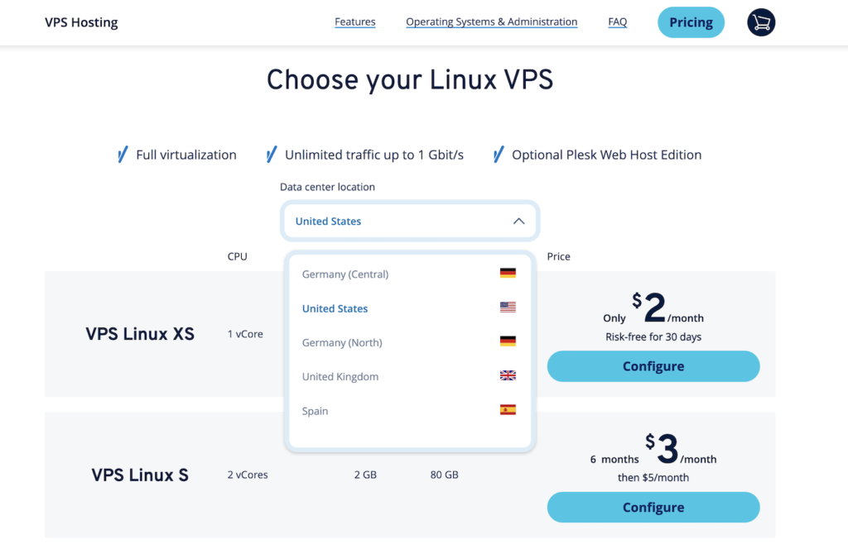Image resolution: width=848 pixels, height=544 pixels.
Task: Click the VPS Hosting site title
Action: click(81, 22)
